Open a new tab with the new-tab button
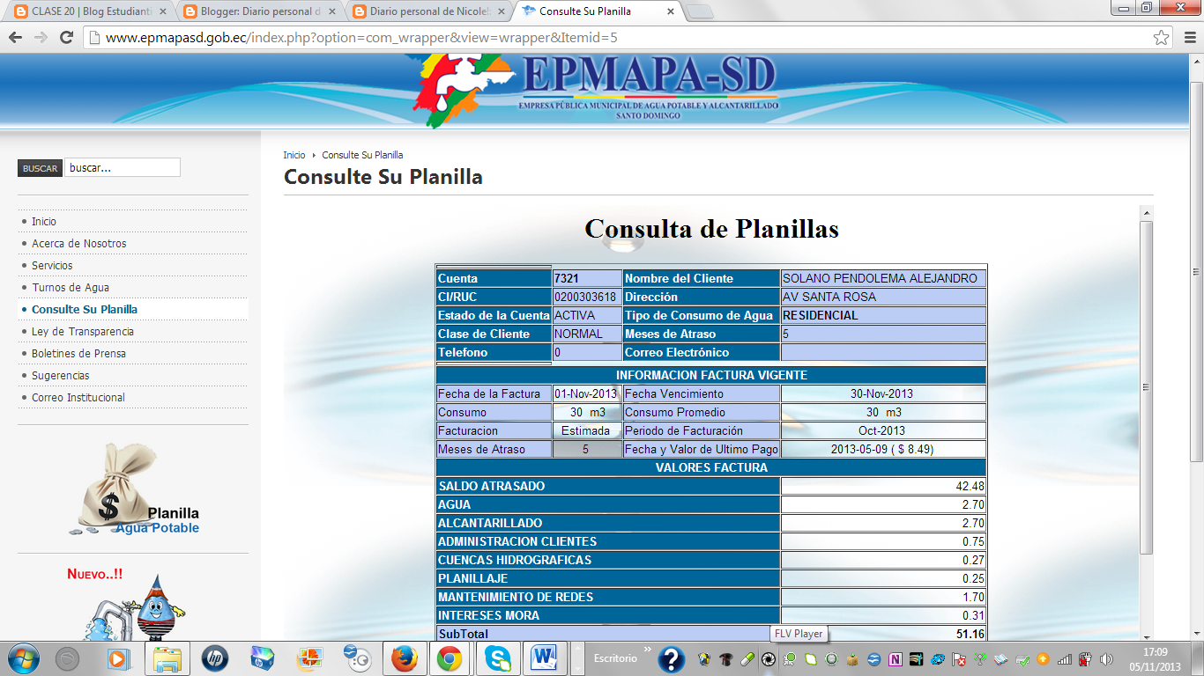Viewport: 1204px width, 676px height. (x=700, y=11)
